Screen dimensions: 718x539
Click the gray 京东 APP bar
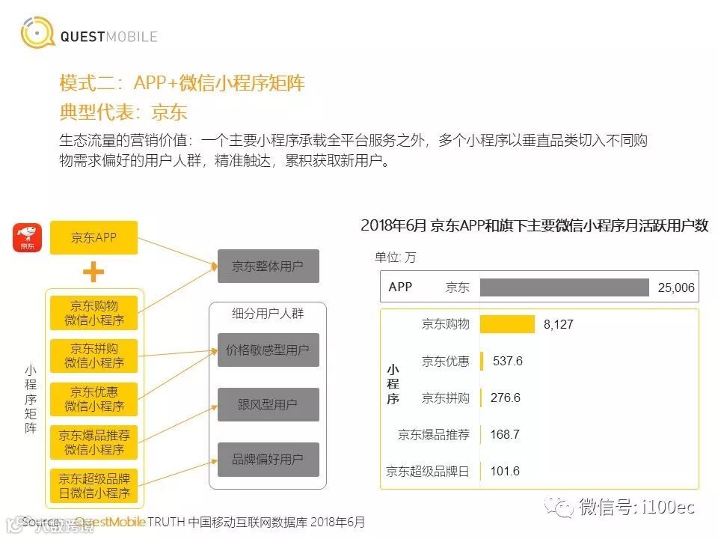[x=564, y=287]
